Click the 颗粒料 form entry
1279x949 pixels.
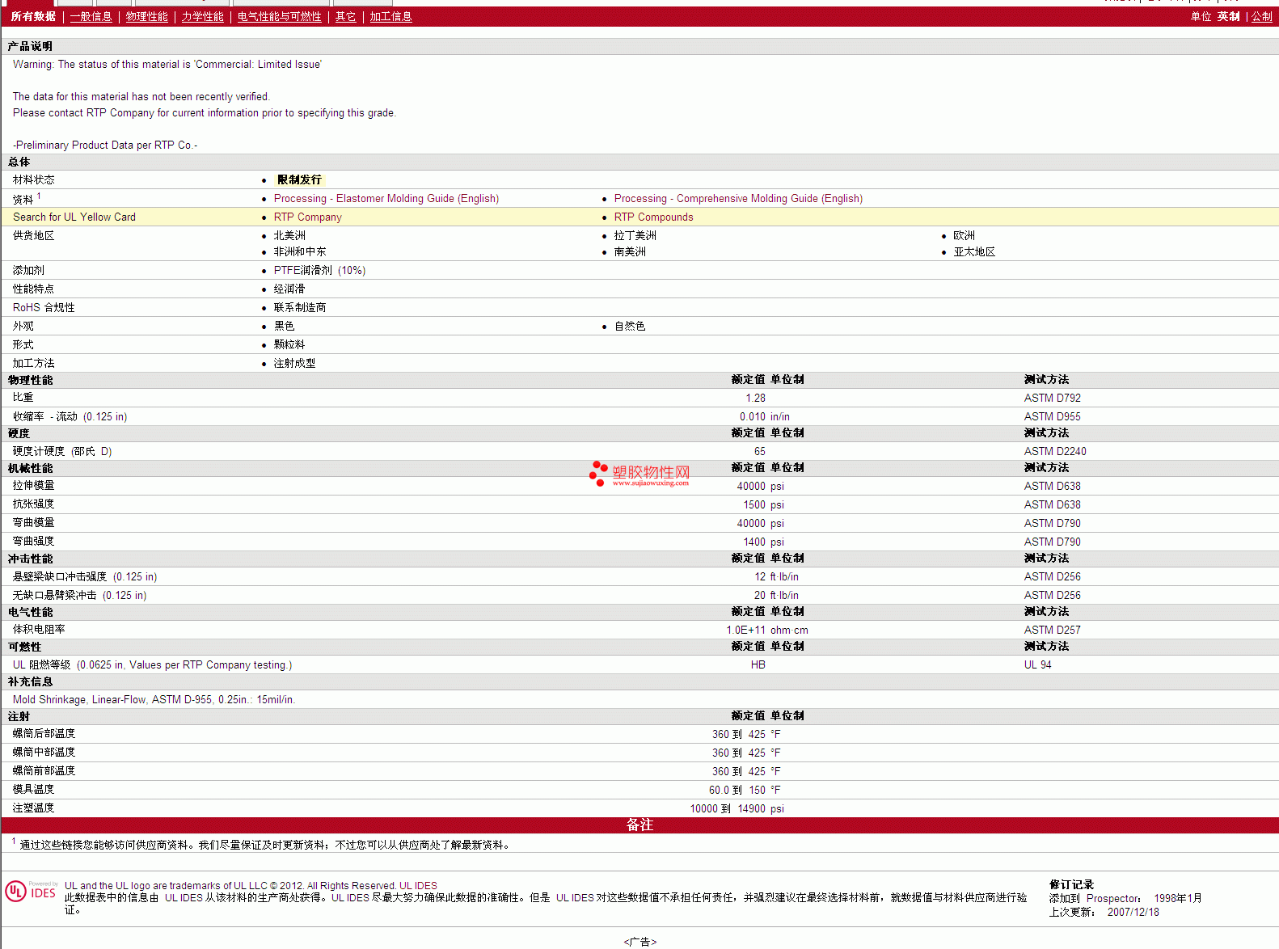[289, 344]
